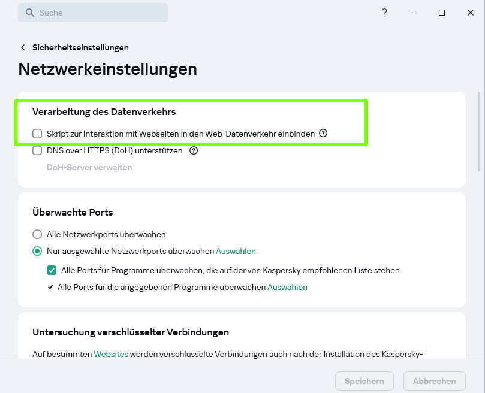
Task: Open the Sicherheitseinstellungen breadcrumb link
Action: coord(80,47)
